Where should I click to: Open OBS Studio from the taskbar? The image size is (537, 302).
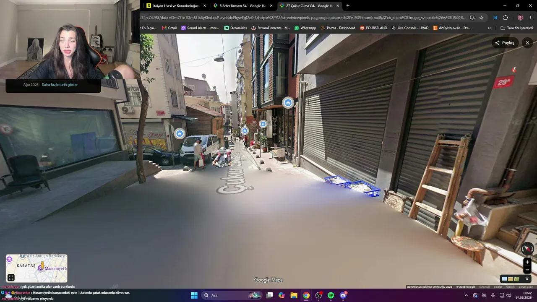[x=318, y=295]
